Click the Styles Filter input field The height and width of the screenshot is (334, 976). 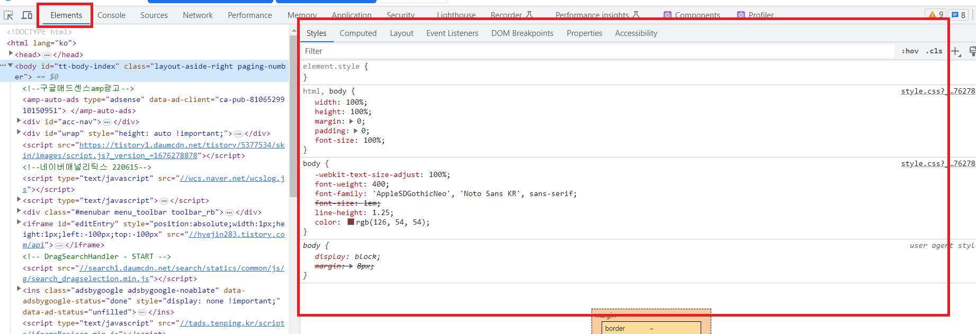click(597, 51)
